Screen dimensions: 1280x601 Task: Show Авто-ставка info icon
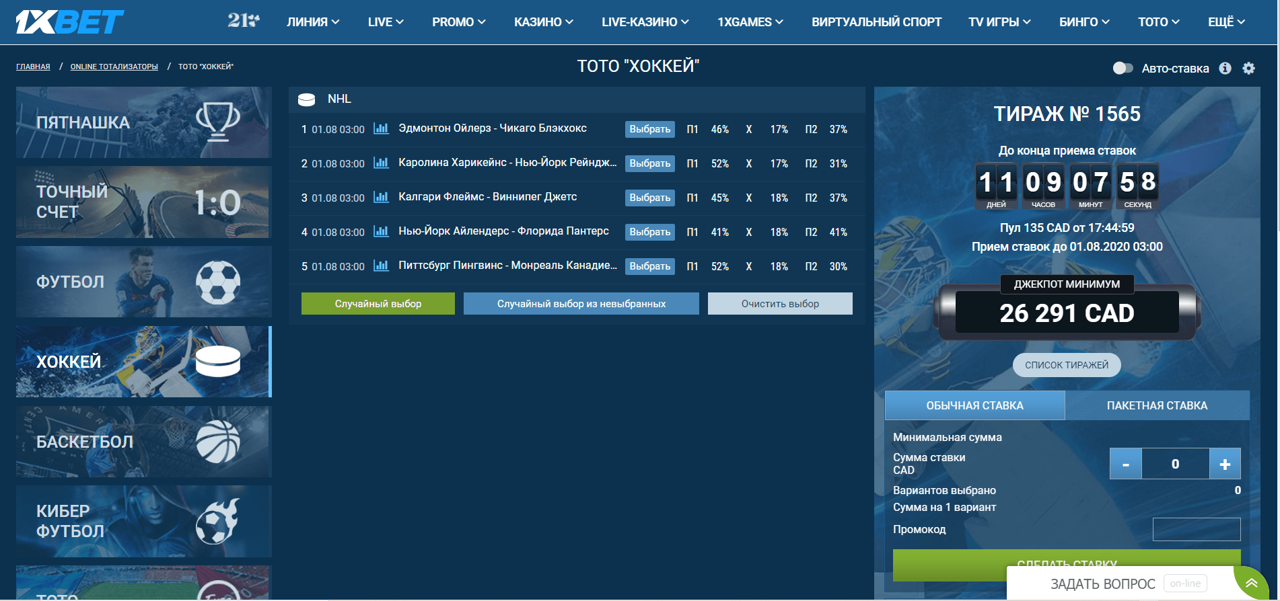point(1225,68)
